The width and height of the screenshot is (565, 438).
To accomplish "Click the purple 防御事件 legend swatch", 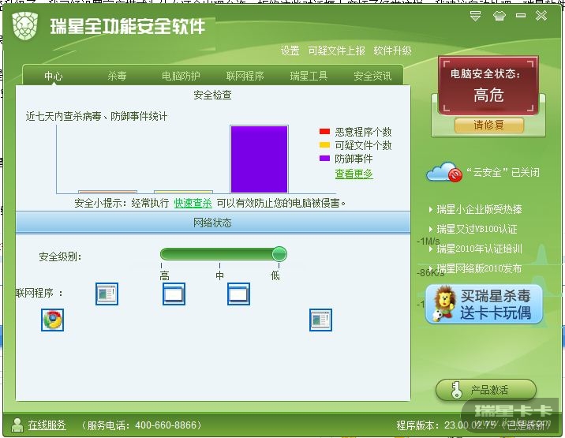I will (x=324, y=159).
